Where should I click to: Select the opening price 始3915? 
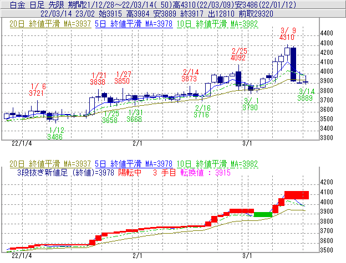110,14
